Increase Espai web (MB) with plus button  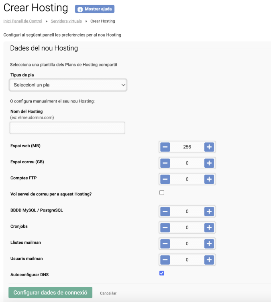(x=209, y=147)
